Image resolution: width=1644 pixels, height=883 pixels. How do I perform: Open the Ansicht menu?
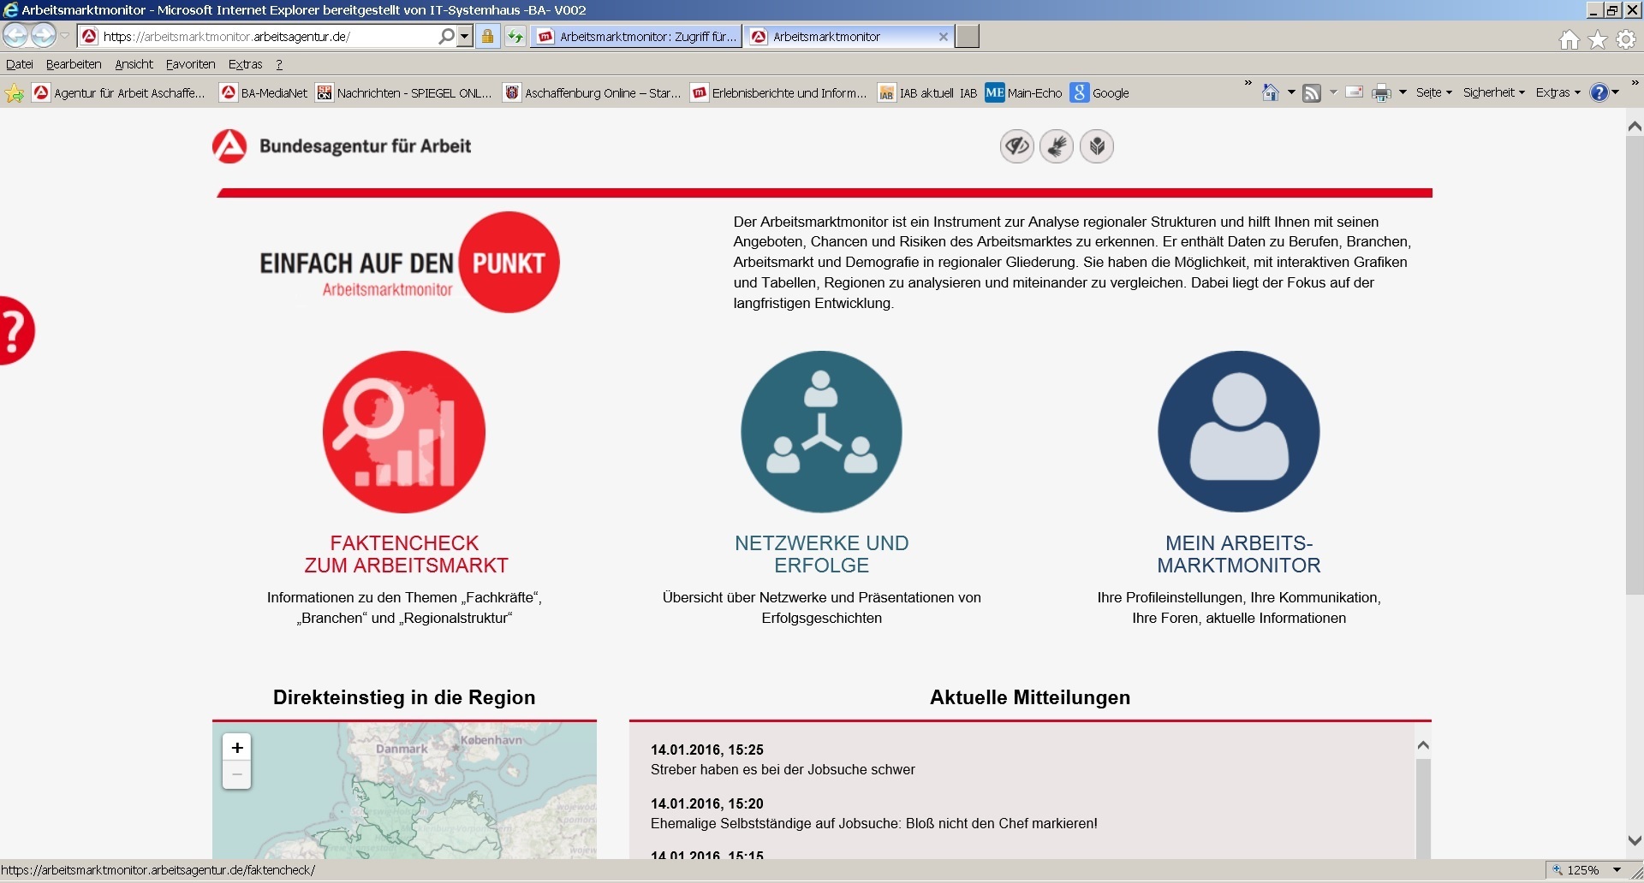click(134, 64)
